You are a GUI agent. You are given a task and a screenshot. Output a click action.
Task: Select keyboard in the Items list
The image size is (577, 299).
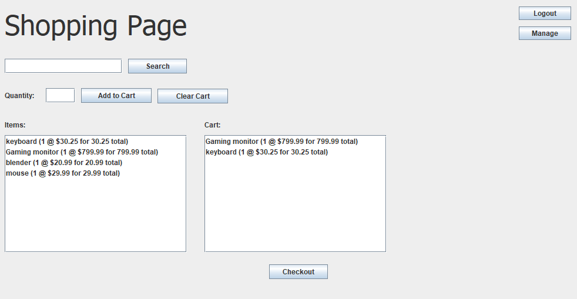pyautogui.click(x=67, y=142)
